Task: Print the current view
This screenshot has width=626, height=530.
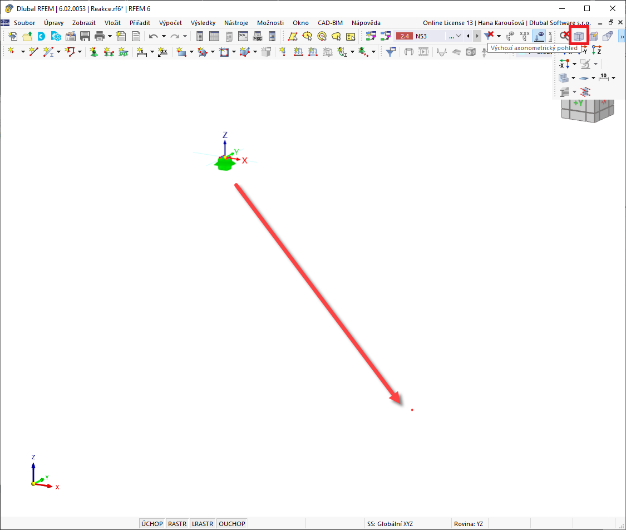Action: (x=100, y=36)
